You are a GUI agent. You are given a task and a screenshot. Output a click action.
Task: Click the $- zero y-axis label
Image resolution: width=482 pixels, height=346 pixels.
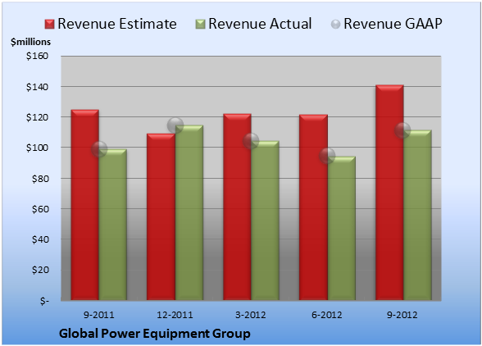click(44, 301)
